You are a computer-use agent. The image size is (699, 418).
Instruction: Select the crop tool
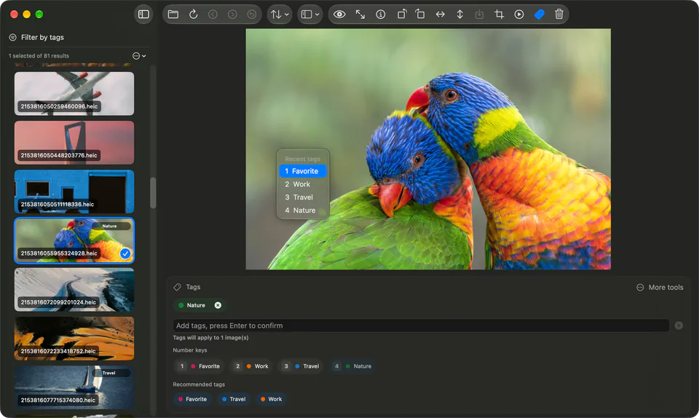pos(499,15)
